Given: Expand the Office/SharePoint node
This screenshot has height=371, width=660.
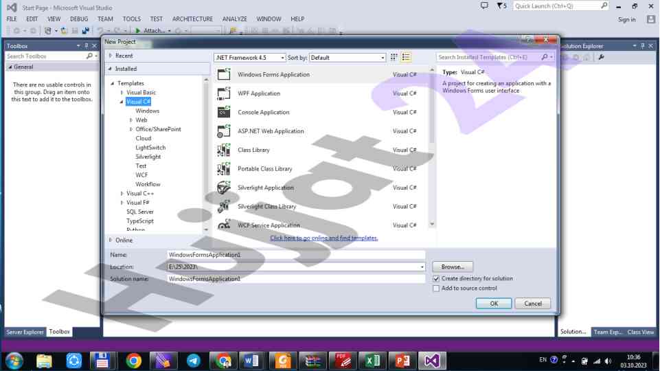Looking at the screenshot, I should (131, 129).
